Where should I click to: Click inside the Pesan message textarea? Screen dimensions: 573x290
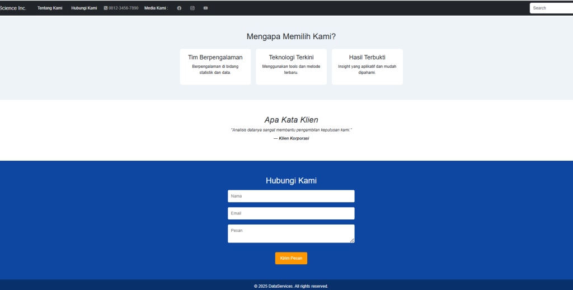click(290, 233)
